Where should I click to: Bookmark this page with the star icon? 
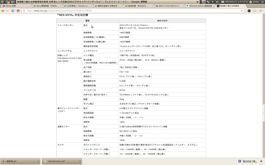pyautogui.click(x=24, y=11)
